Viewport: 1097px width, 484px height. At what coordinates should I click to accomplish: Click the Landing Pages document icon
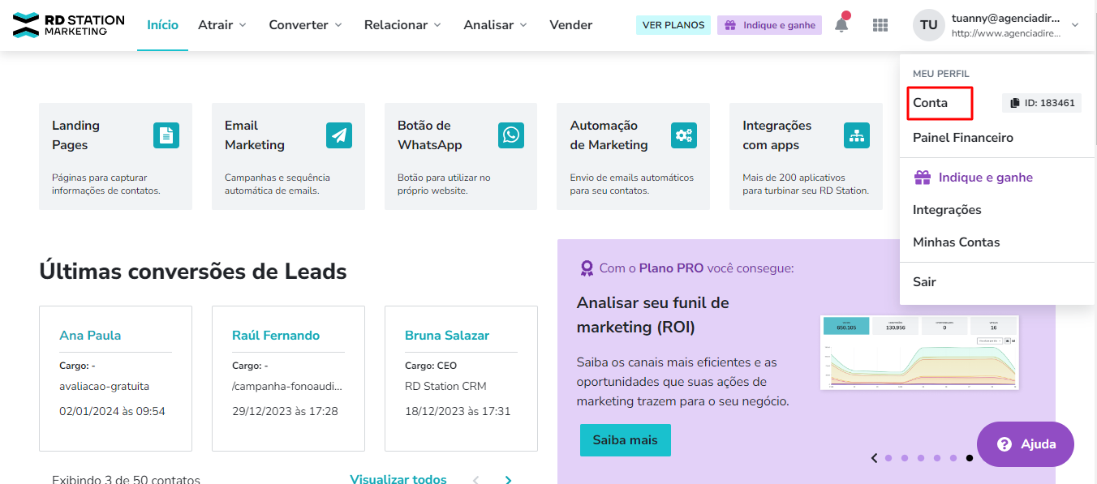(166, 135)
